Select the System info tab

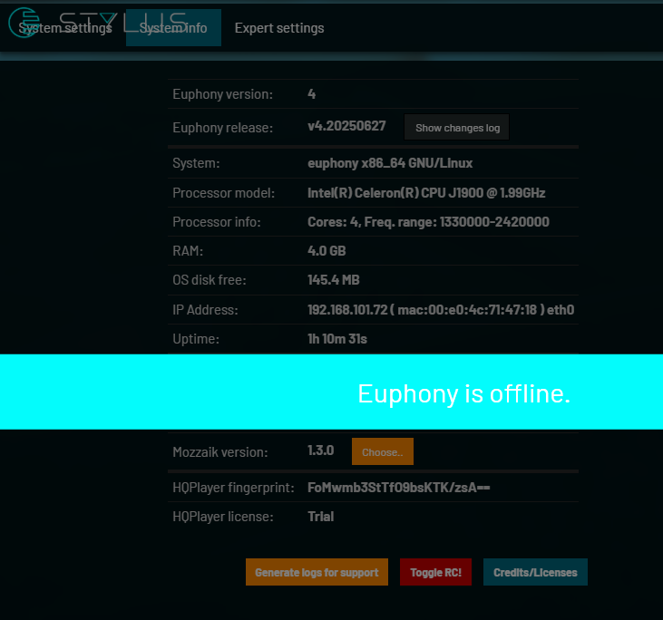173,28
